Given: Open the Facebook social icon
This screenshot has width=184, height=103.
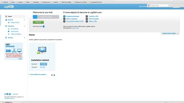Looking at the screenshot, I should (7, 94).
